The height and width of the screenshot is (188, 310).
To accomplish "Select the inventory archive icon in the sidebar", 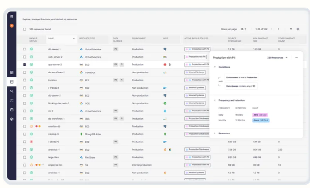I will coord(12,82).
